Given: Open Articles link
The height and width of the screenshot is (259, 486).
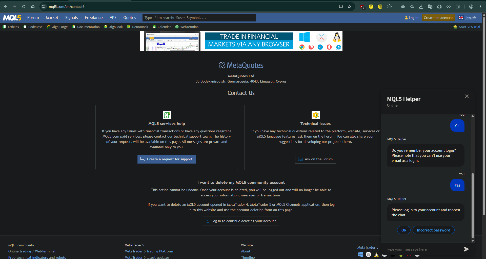Looking at the screenshot, I should pos(11,27).
